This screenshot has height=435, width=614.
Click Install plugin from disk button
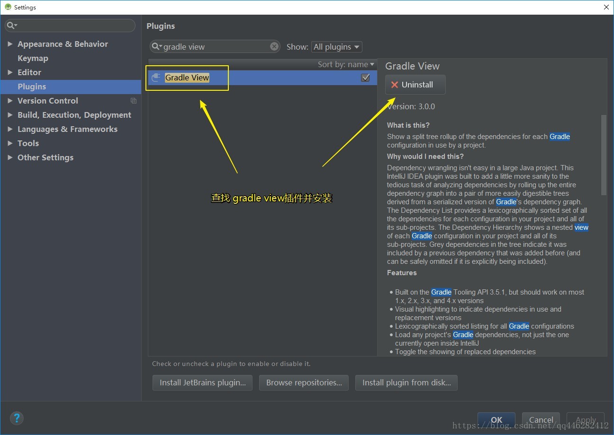[406, 383]
